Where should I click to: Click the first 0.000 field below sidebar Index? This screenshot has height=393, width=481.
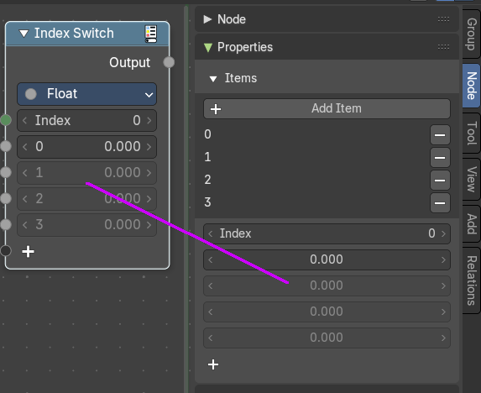327,259
